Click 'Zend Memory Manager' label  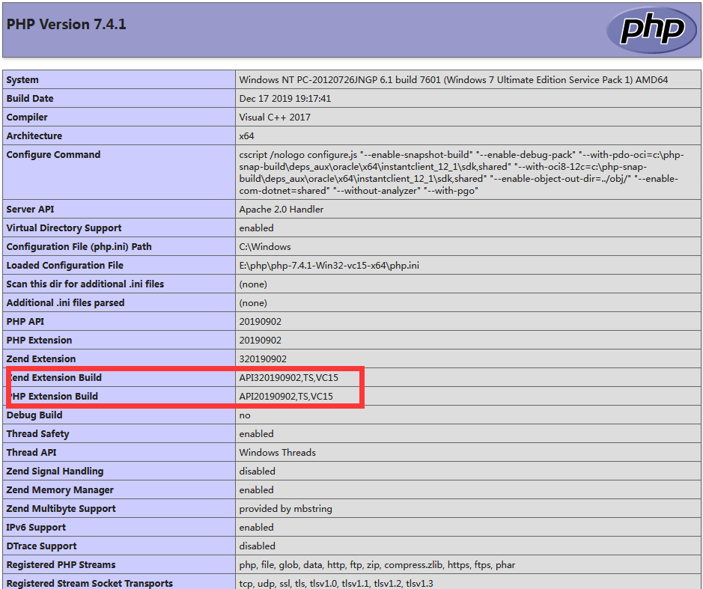(x=60, y=490)
